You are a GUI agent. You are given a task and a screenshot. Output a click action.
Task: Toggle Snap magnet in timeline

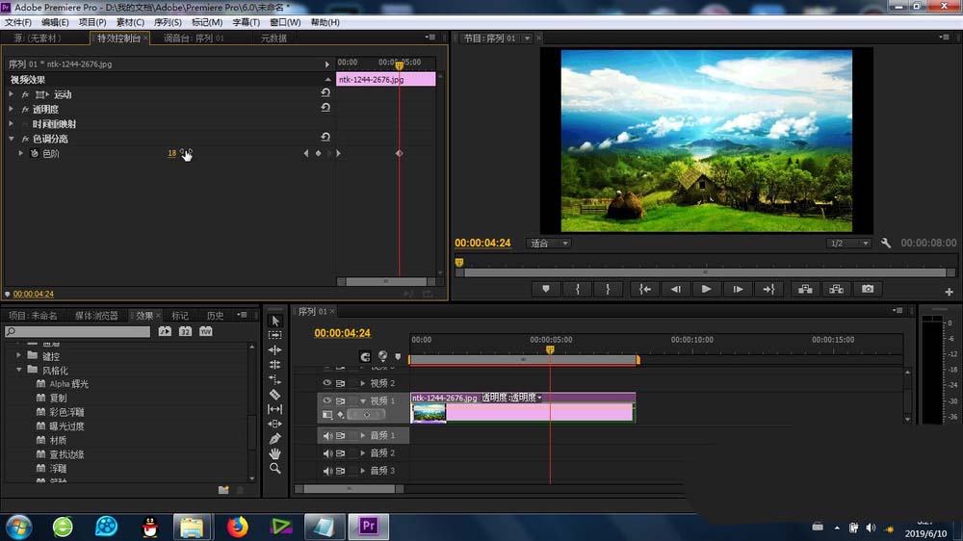(x=365, y=357)
